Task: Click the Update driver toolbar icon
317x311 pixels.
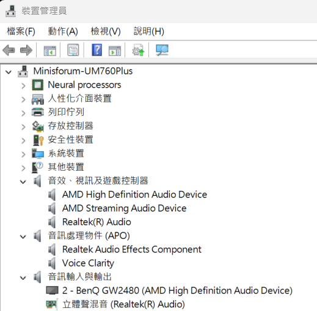Action: (x=139, y=50)
